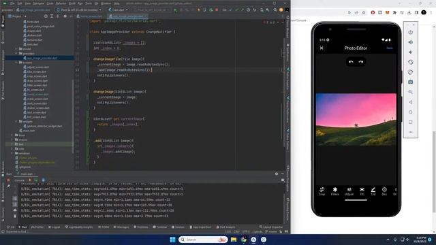Expand the windows folder in project tree

(x=12, y=153)
